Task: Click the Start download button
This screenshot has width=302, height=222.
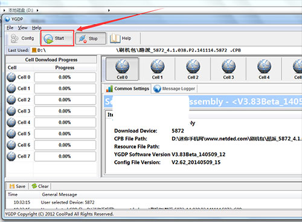Action: [57, 38]
